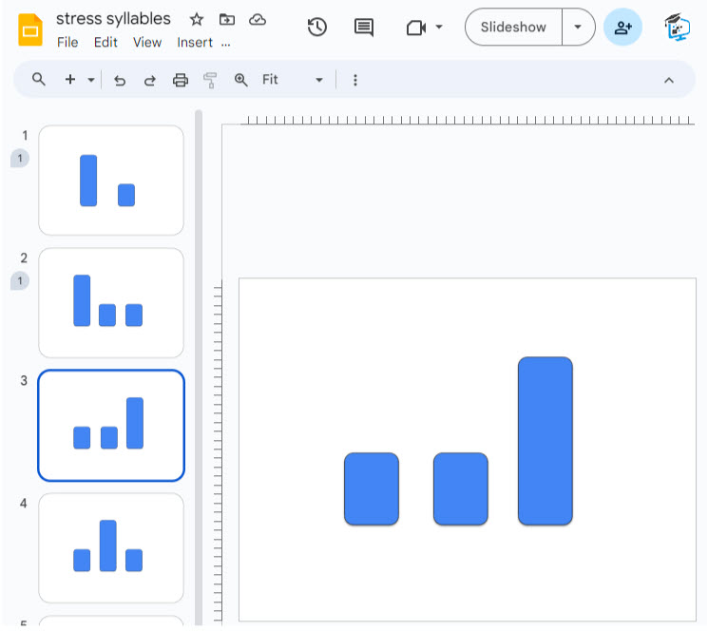Expand the new slide layout arrow
708x631 pixels.
(91, 80)
